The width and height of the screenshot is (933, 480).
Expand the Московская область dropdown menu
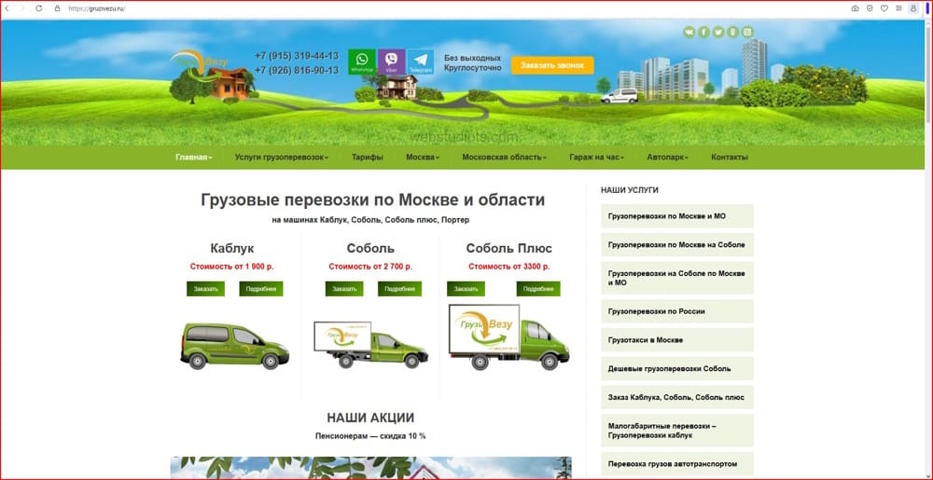pos(504,158)
